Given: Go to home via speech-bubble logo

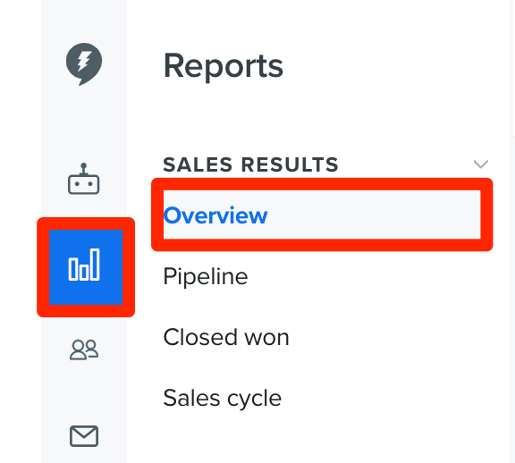Looking at the screenshot, I should coord(84,64).
